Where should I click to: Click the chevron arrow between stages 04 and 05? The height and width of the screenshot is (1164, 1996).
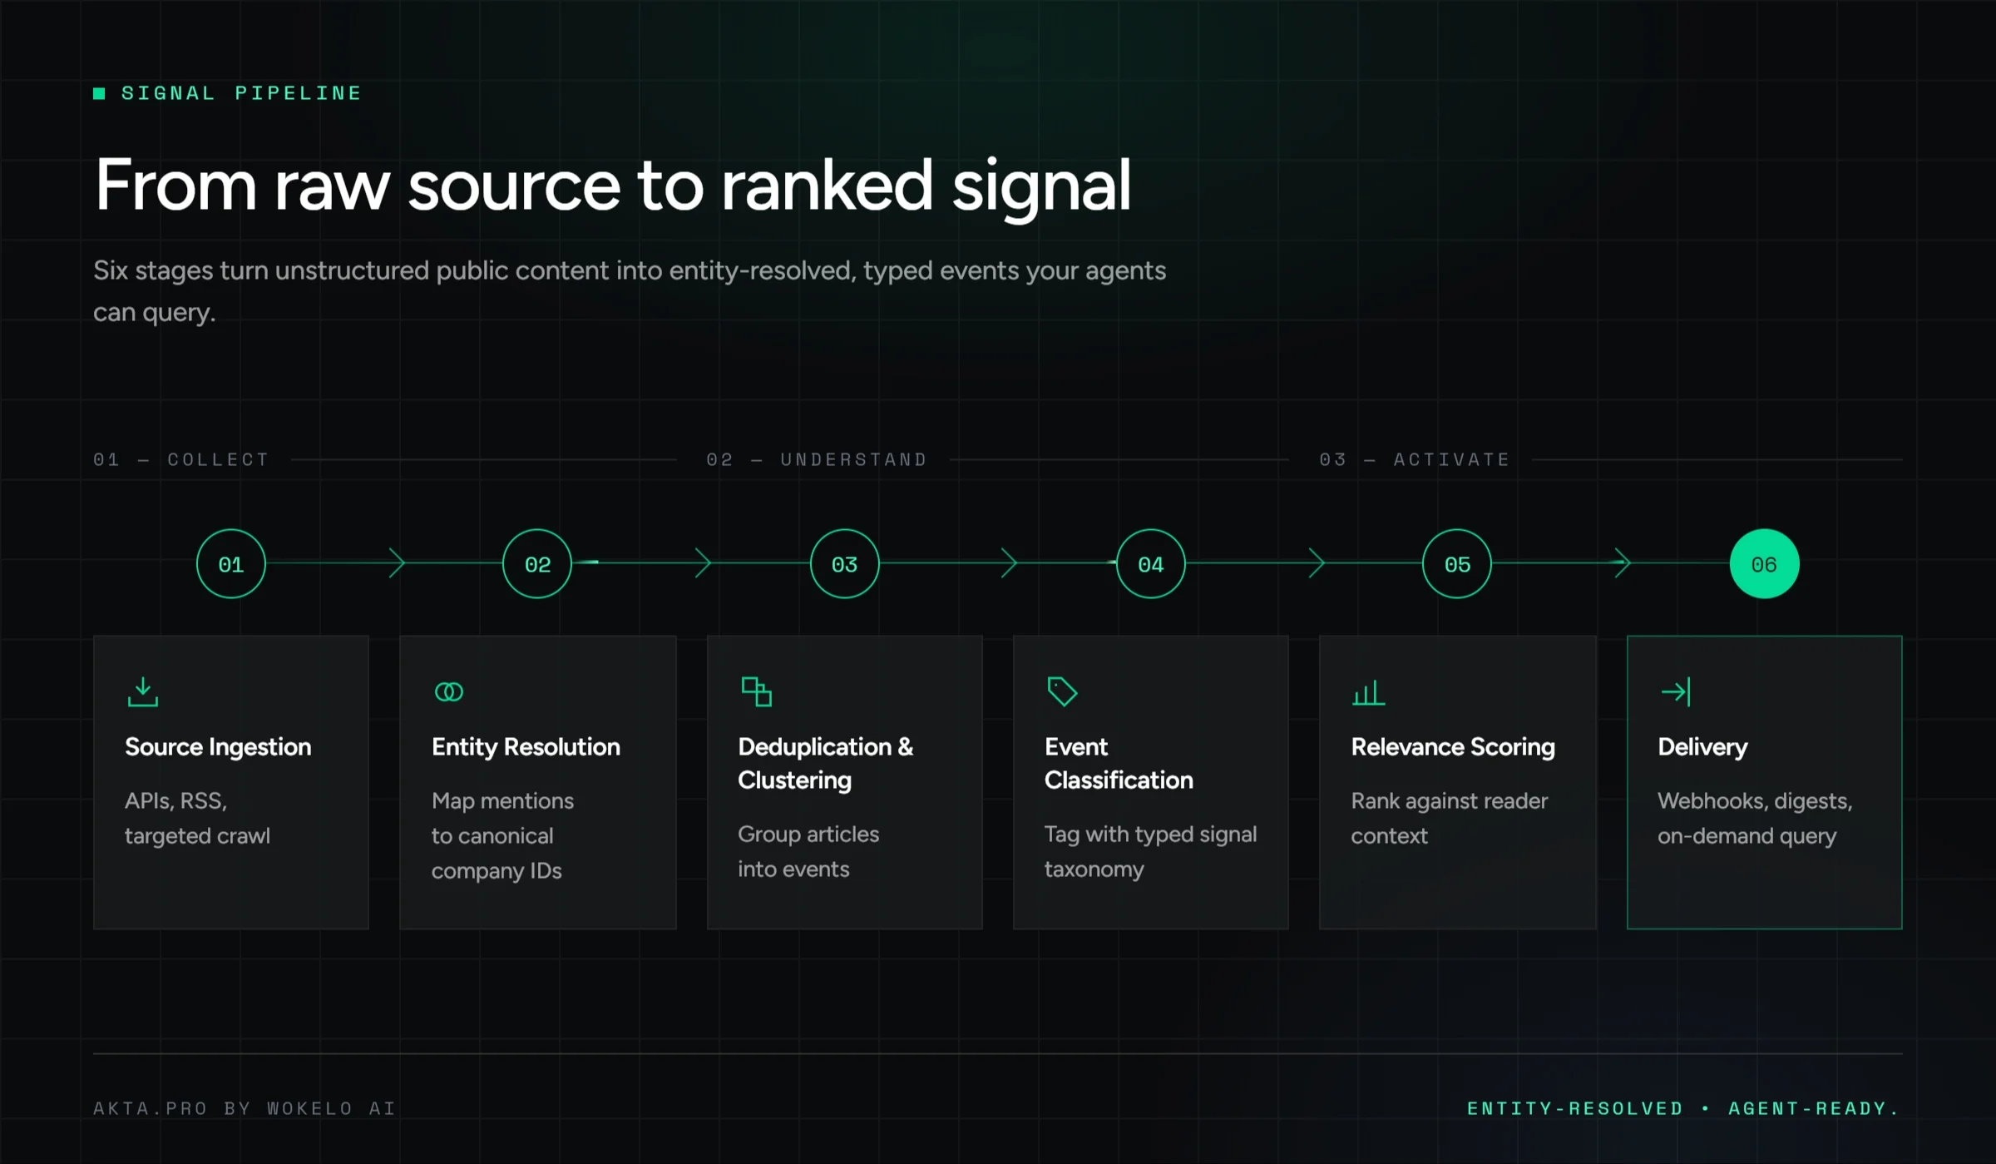coord(1317,563)
